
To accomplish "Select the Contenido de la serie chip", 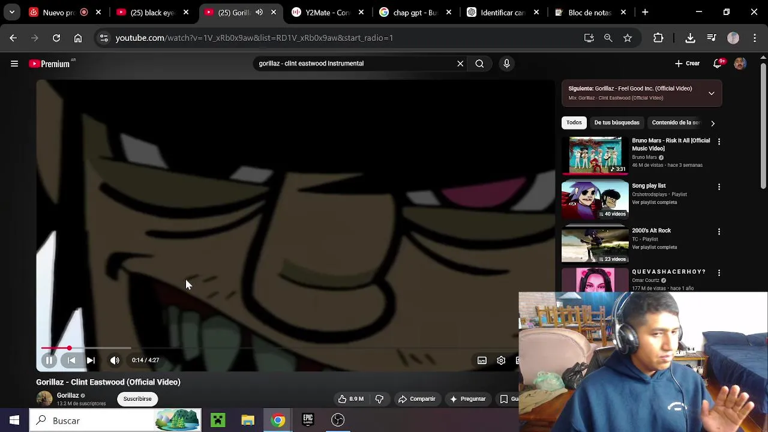I will (676, 122).
